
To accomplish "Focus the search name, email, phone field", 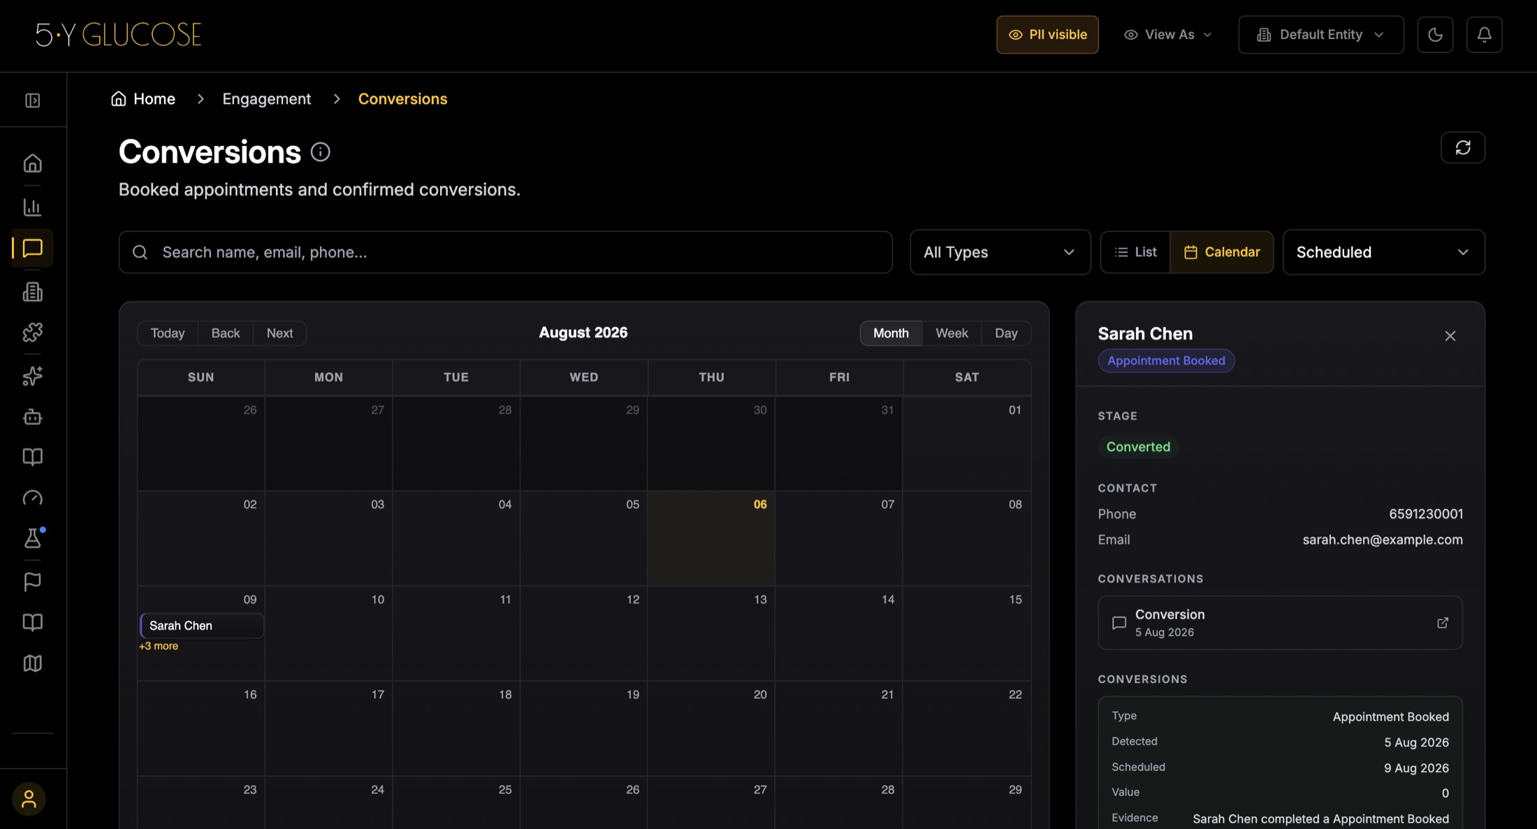I will point(506,252).
